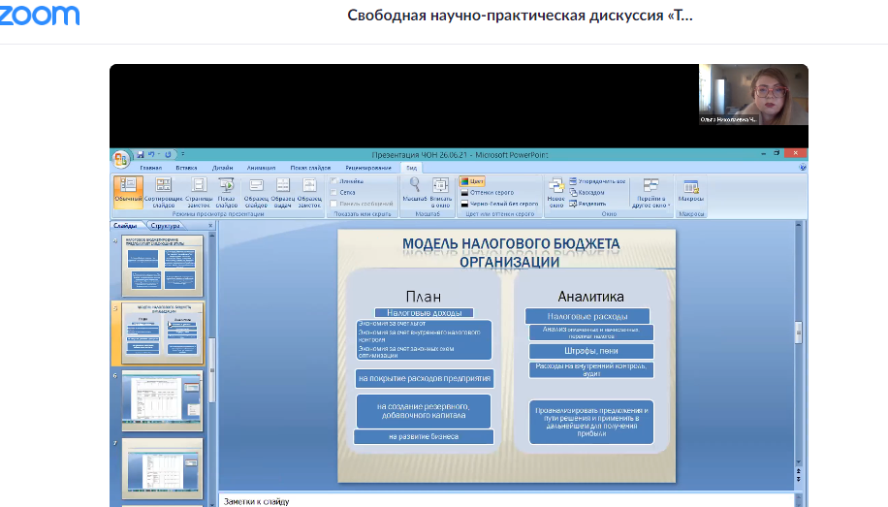Select Обычный normal view mode
888x507 pixels.
[x=128, y=192]
